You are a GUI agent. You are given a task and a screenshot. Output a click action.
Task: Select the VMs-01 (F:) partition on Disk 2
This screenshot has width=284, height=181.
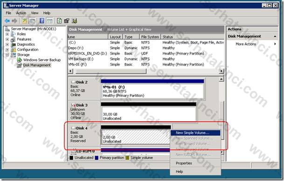152,89
